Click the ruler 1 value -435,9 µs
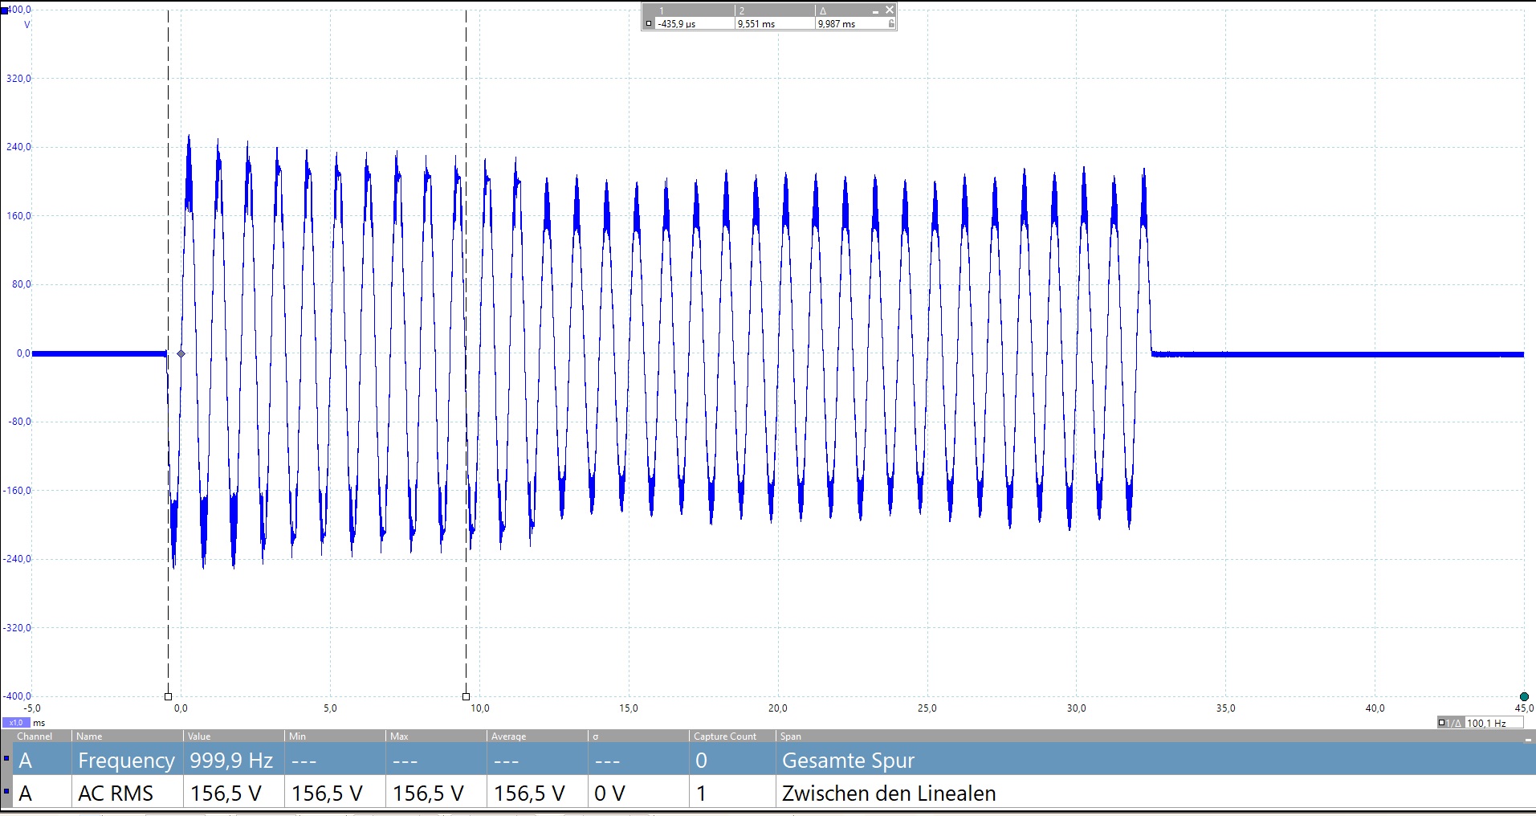Viewport: 1536px width, 816px height. pyautogui.click(x=677, y=24)
